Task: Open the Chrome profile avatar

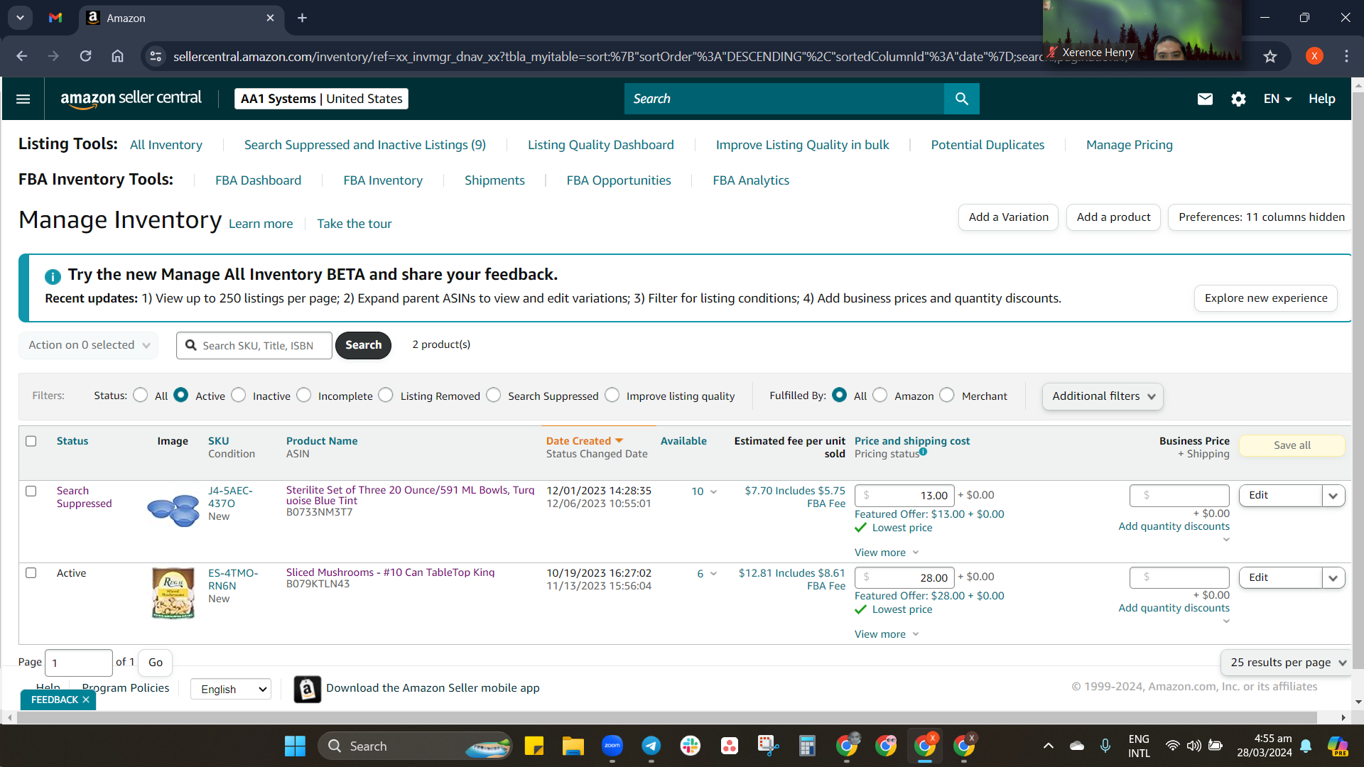Action: point(1314,56)
